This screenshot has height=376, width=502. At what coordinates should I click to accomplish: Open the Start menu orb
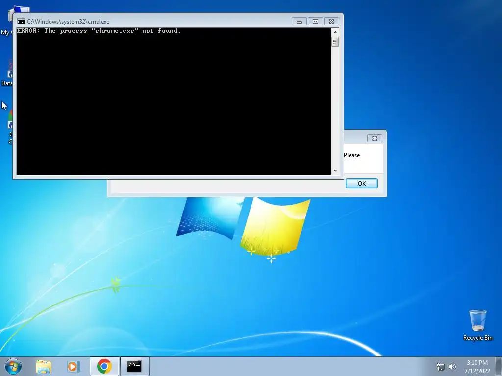13,366
